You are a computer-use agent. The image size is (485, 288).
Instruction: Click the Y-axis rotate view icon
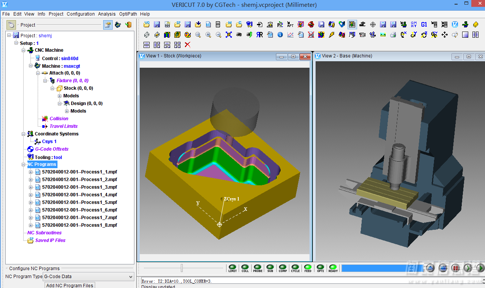(x=414, y=35)
